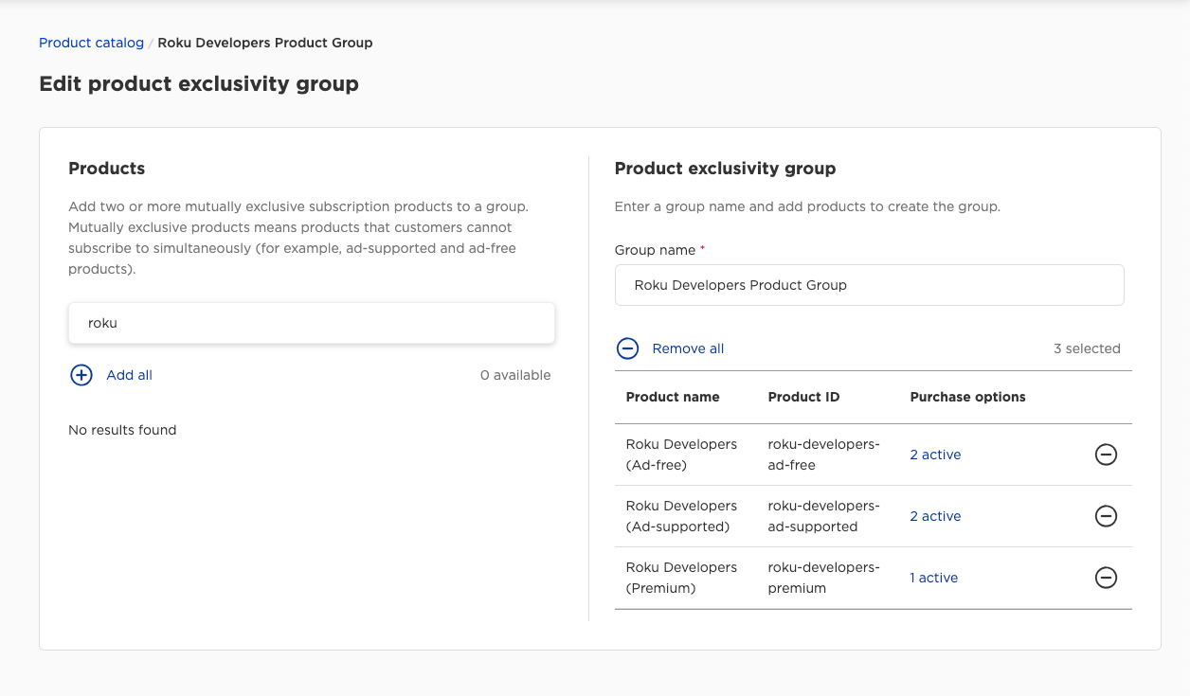
Task: Go back to Product catalog via breadcrumb
Action: pyautogui.click(x=91, y=43)
